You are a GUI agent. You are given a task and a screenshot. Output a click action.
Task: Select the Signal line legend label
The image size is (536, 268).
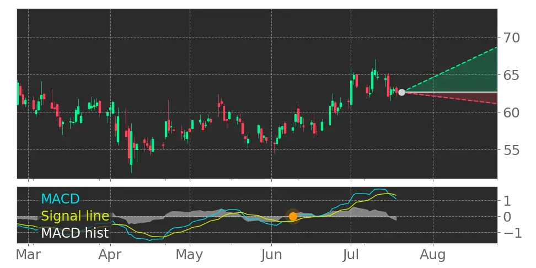(x=75, y=216)
